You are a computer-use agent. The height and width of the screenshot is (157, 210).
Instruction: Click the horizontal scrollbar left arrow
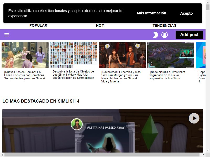click(2, 155)
